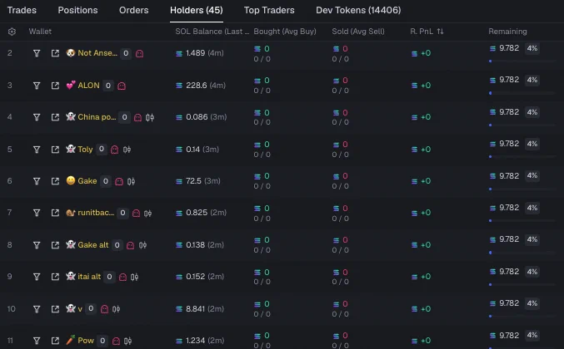Screen dimensions: 564x349
Task: Click SOL Balance column header
Action: pyautogui.click(x=212, y=32)
